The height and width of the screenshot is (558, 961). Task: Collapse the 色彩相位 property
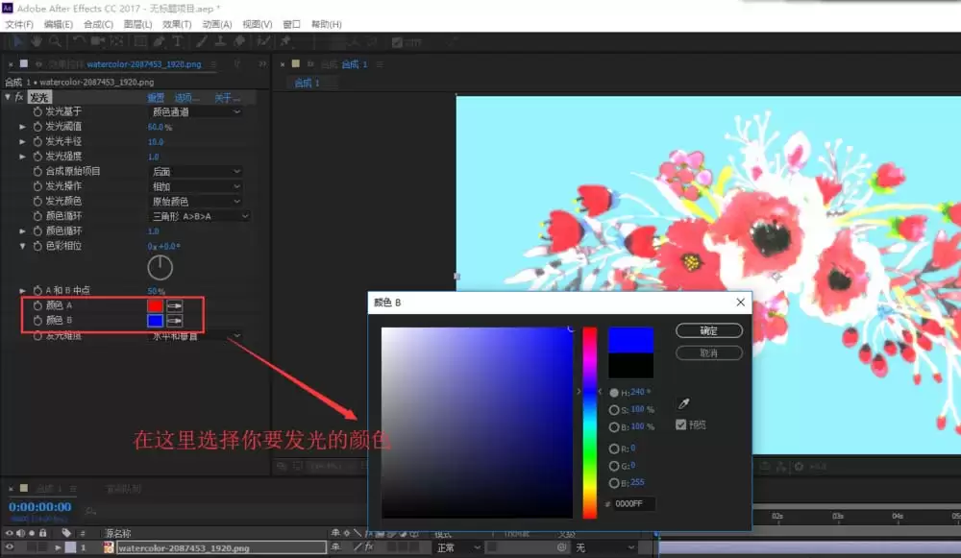click(23, 246)
